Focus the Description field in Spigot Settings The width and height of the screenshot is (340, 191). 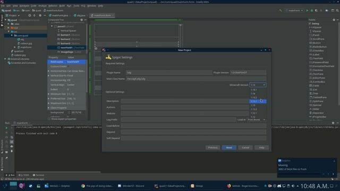pyautogui.click(x=185, y=101)
